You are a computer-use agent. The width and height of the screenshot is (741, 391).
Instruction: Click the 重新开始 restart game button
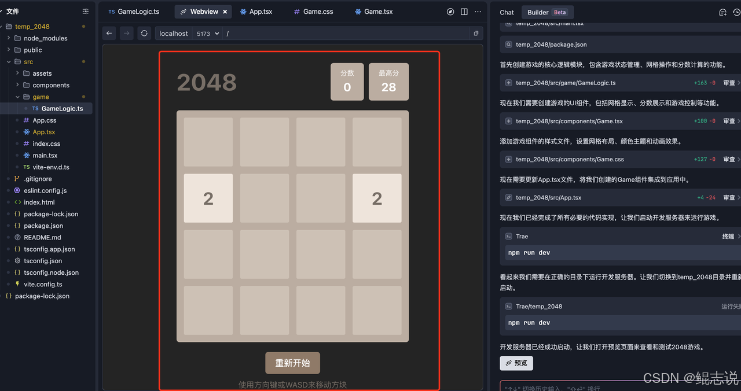[x=292, y=363]
